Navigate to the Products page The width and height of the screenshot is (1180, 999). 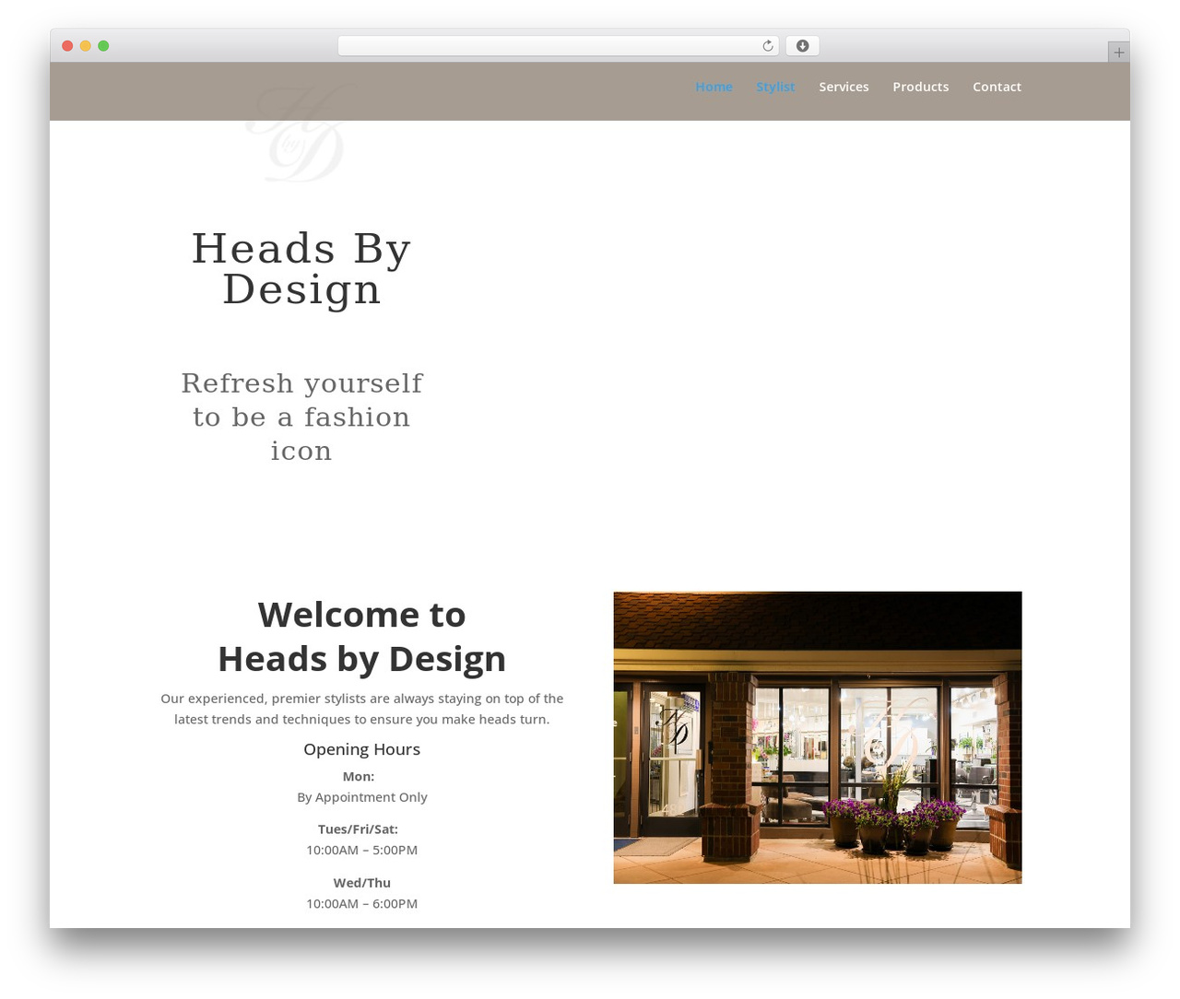pos(920,87)
